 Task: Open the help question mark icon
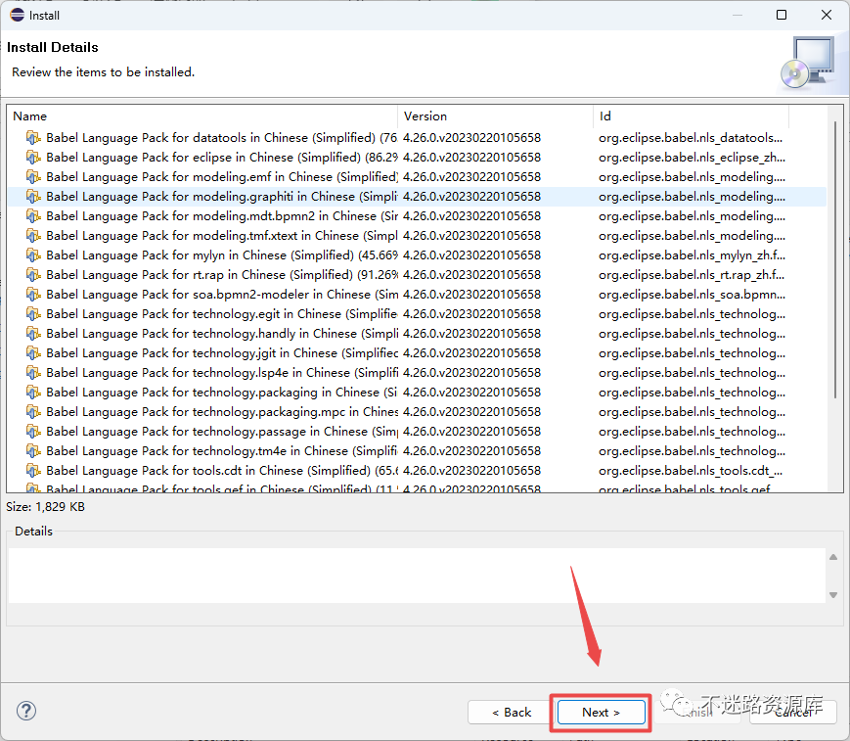26,710
